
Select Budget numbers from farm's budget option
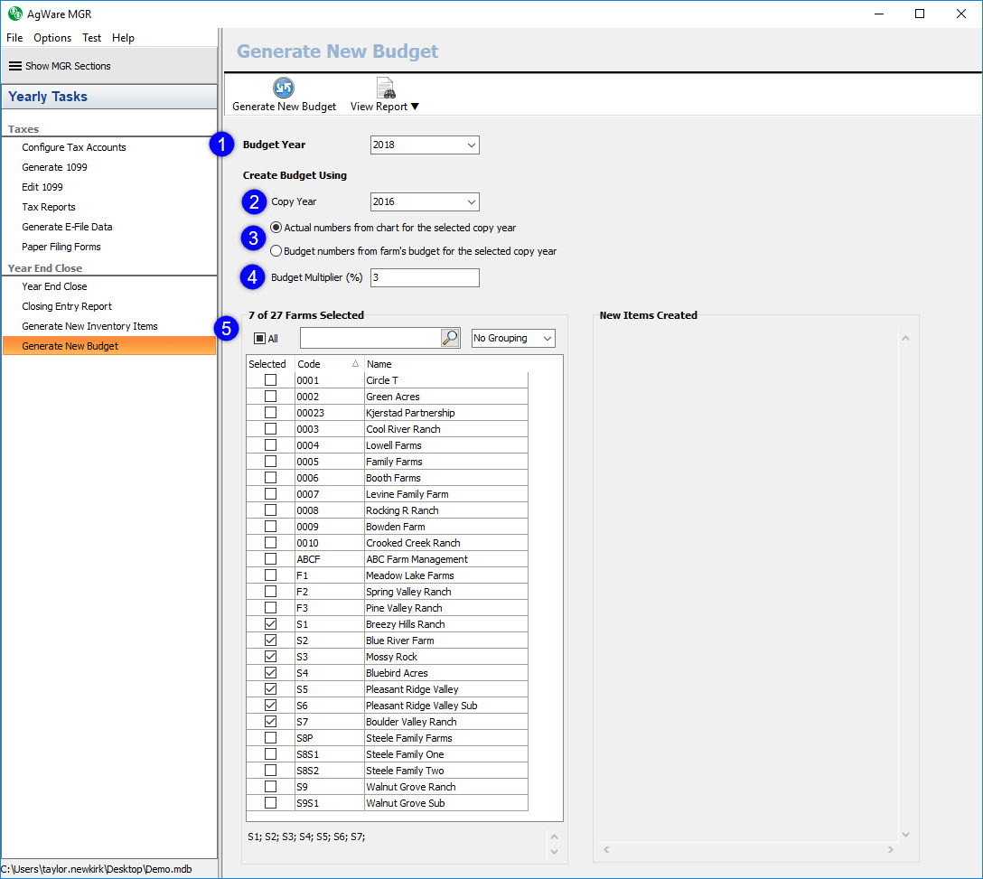click(276, 251)
